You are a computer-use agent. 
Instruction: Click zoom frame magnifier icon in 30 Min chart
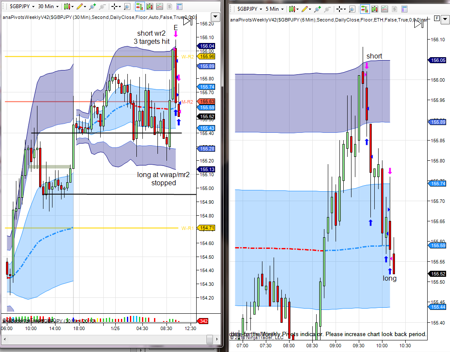click(127, 6)
